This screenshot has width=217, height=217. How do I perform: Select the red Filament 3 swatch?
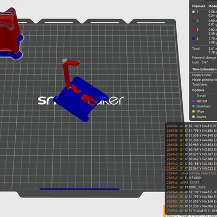point(194,30)
